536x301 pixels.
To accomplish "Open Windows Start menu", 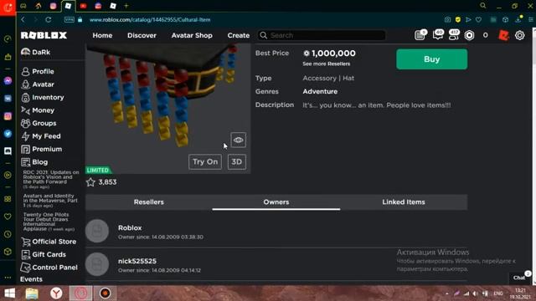I will (9, 293).
